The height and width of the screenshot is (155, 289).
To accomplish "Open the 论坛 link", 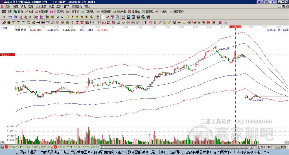I will coord(267,2).
